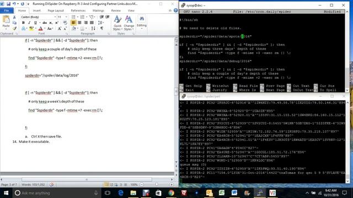This screenshot has width=353, height=198.
Task: Open the Action Center notification icon
Action: (344, 193)
